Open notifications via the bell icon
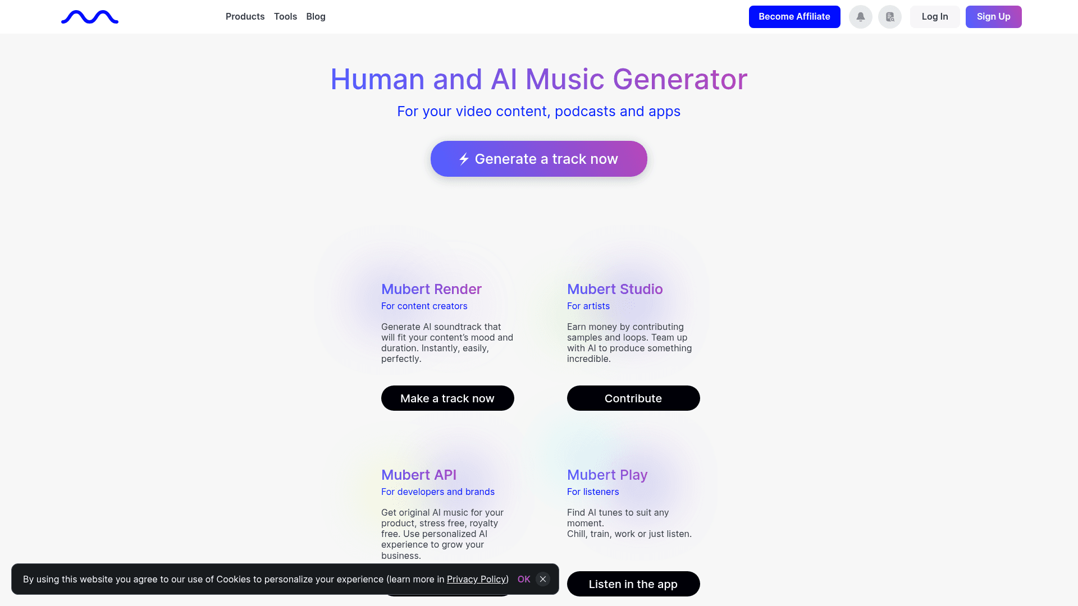The height and width of the screenshot is (606, 1078). coord(860,17)
